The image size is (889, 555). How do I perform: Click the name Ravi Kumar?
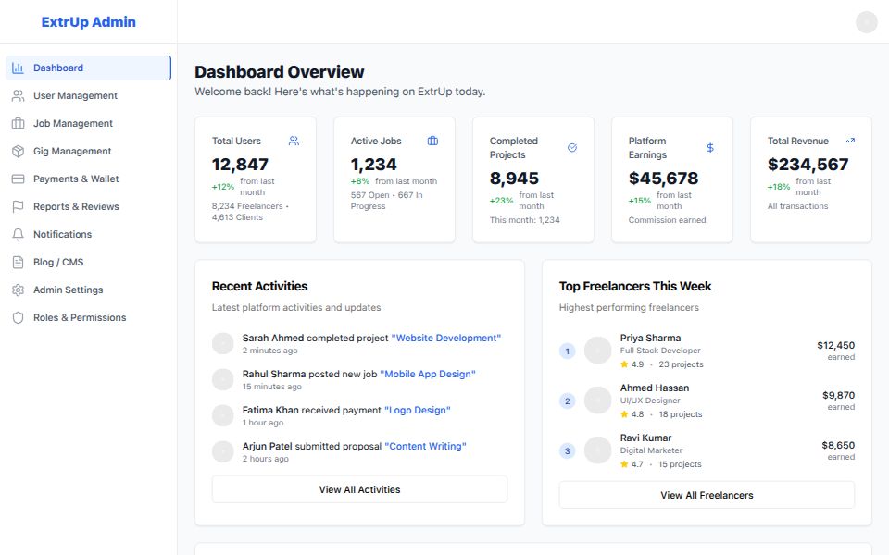pyautogui.click(x=645, y=438)
